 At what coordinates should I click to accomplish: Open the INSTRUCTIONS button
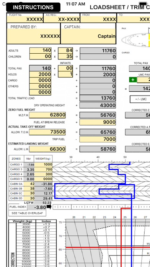[x=33, y=7]
